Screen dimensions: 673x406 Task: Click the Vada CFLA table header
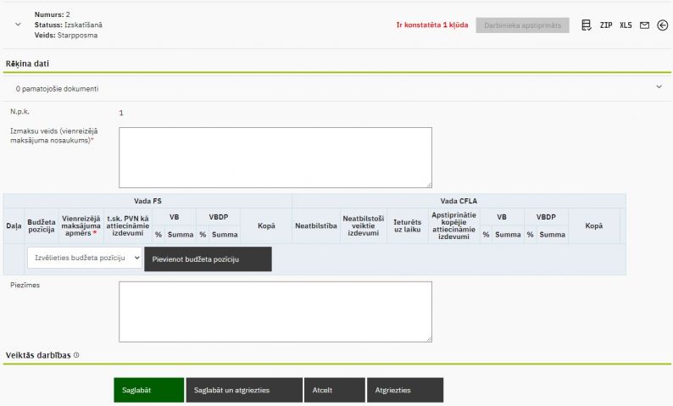point(459,201)
